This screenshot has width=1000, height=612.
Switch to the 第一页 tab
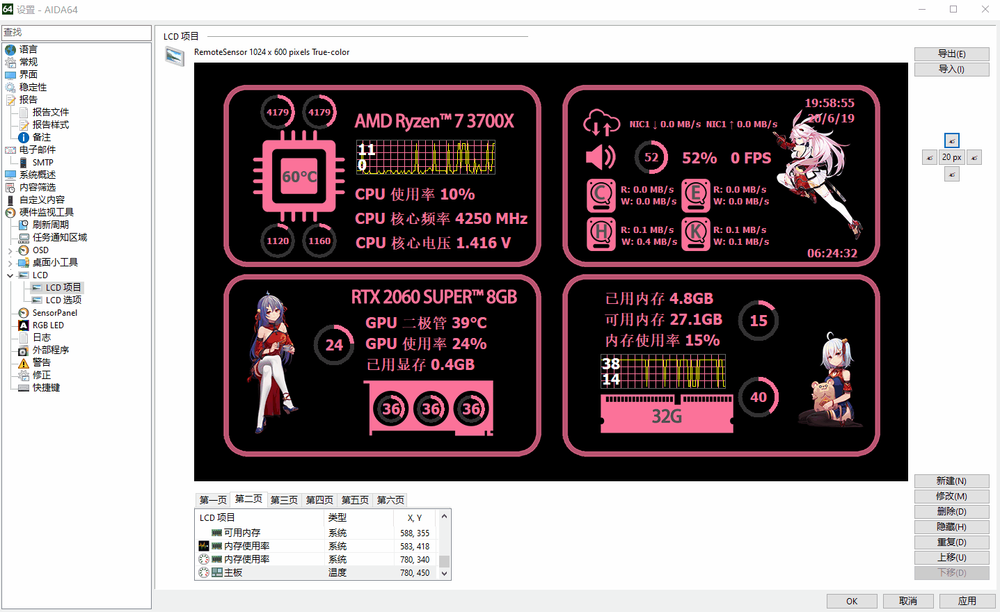point(213,500)
